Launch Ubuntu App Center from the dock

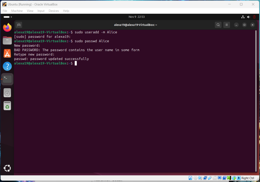[x=7, y=53]
